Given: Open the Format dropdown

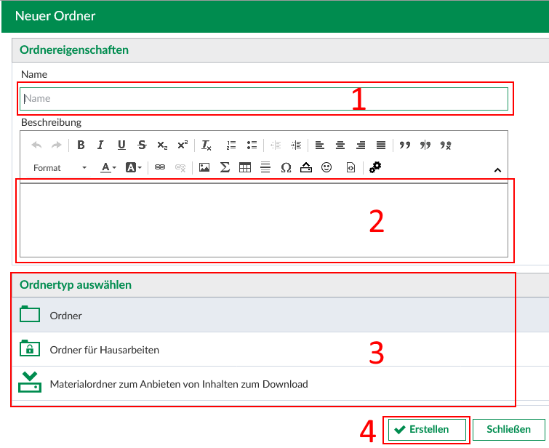Looking at the screenshot, I should (x=60, y=167).
